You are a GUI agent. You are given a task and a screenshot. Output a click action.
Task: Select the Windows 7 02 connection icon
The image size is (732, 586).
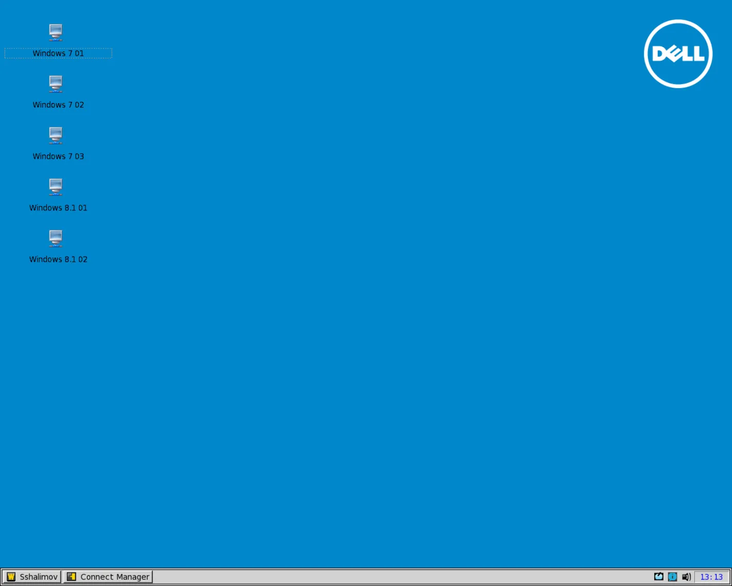[x=56, y=84]
